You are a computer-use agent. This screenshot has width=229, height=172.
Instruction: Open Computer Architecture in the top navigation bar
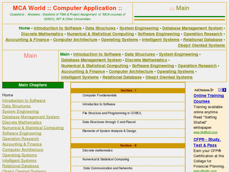tap(75, 39)
